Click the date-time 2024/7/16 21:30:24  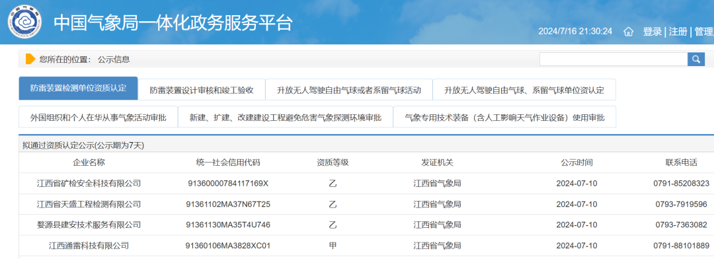pos(575,32)
